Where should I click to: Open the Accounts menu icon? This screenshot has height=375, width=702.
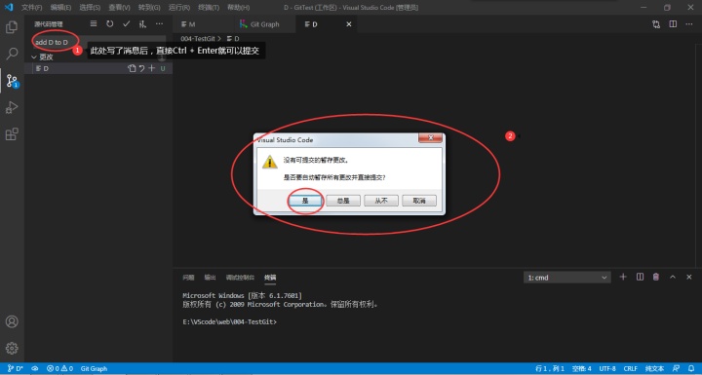(12, 321)
